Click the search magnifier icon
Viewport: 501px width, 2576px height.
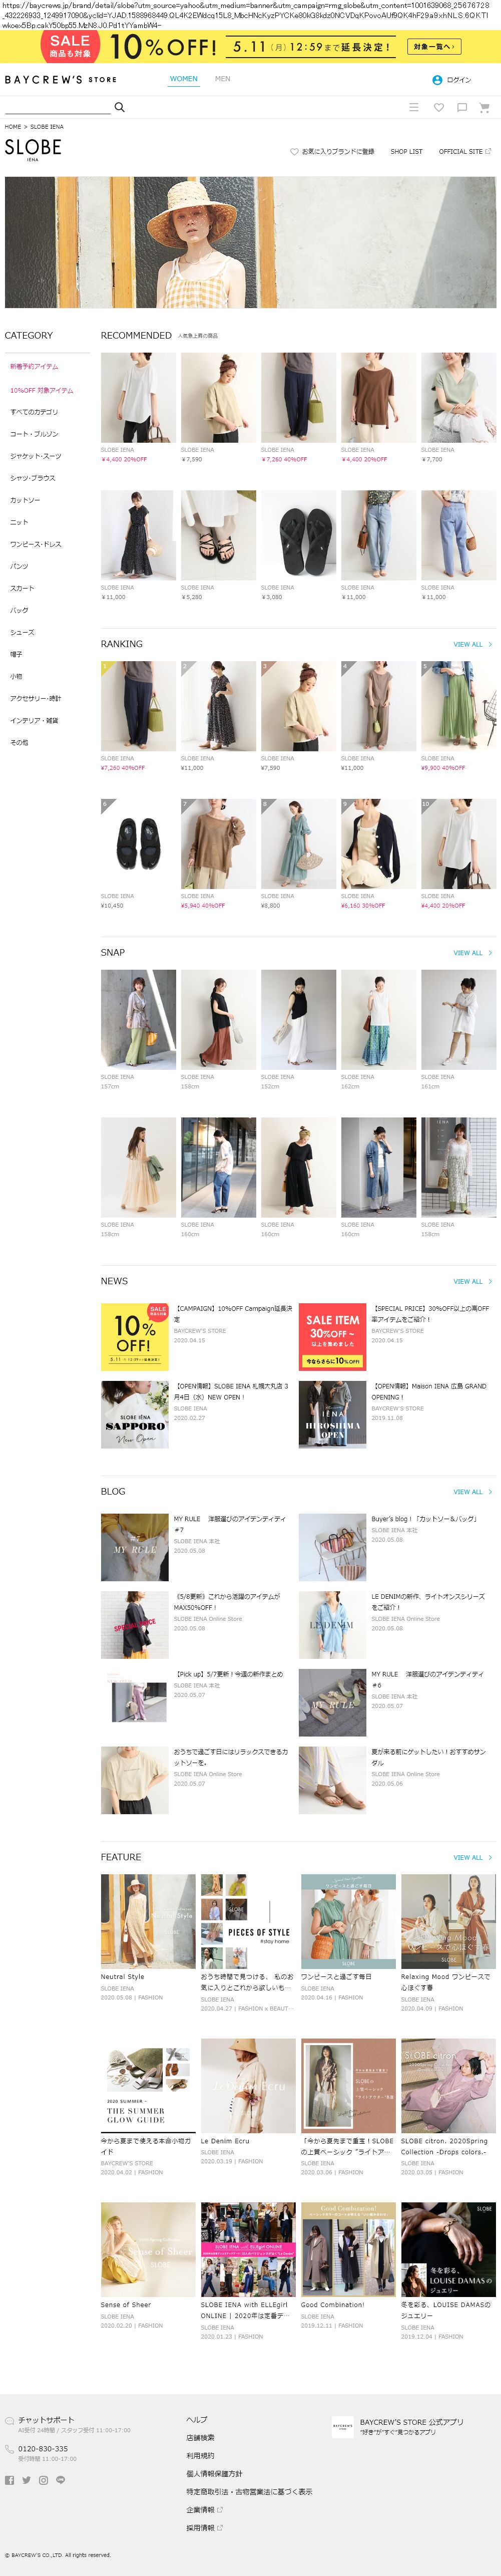coord(119,107)
